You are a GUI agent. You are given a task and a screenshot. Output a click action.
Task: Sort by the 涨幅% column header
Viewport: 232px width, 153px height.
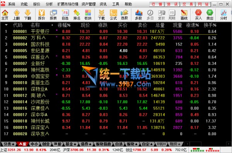64,25
